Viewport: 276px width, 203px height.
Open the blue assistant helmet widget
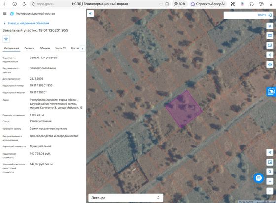(x=271, y=91)
